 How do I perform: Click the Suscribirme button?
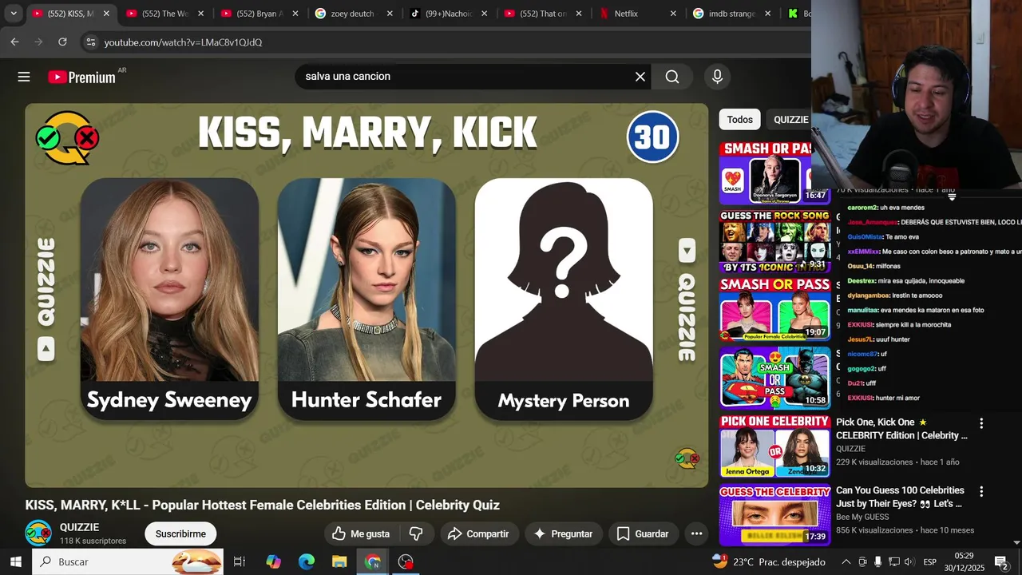pyautogui.click(x=180, y=533)
